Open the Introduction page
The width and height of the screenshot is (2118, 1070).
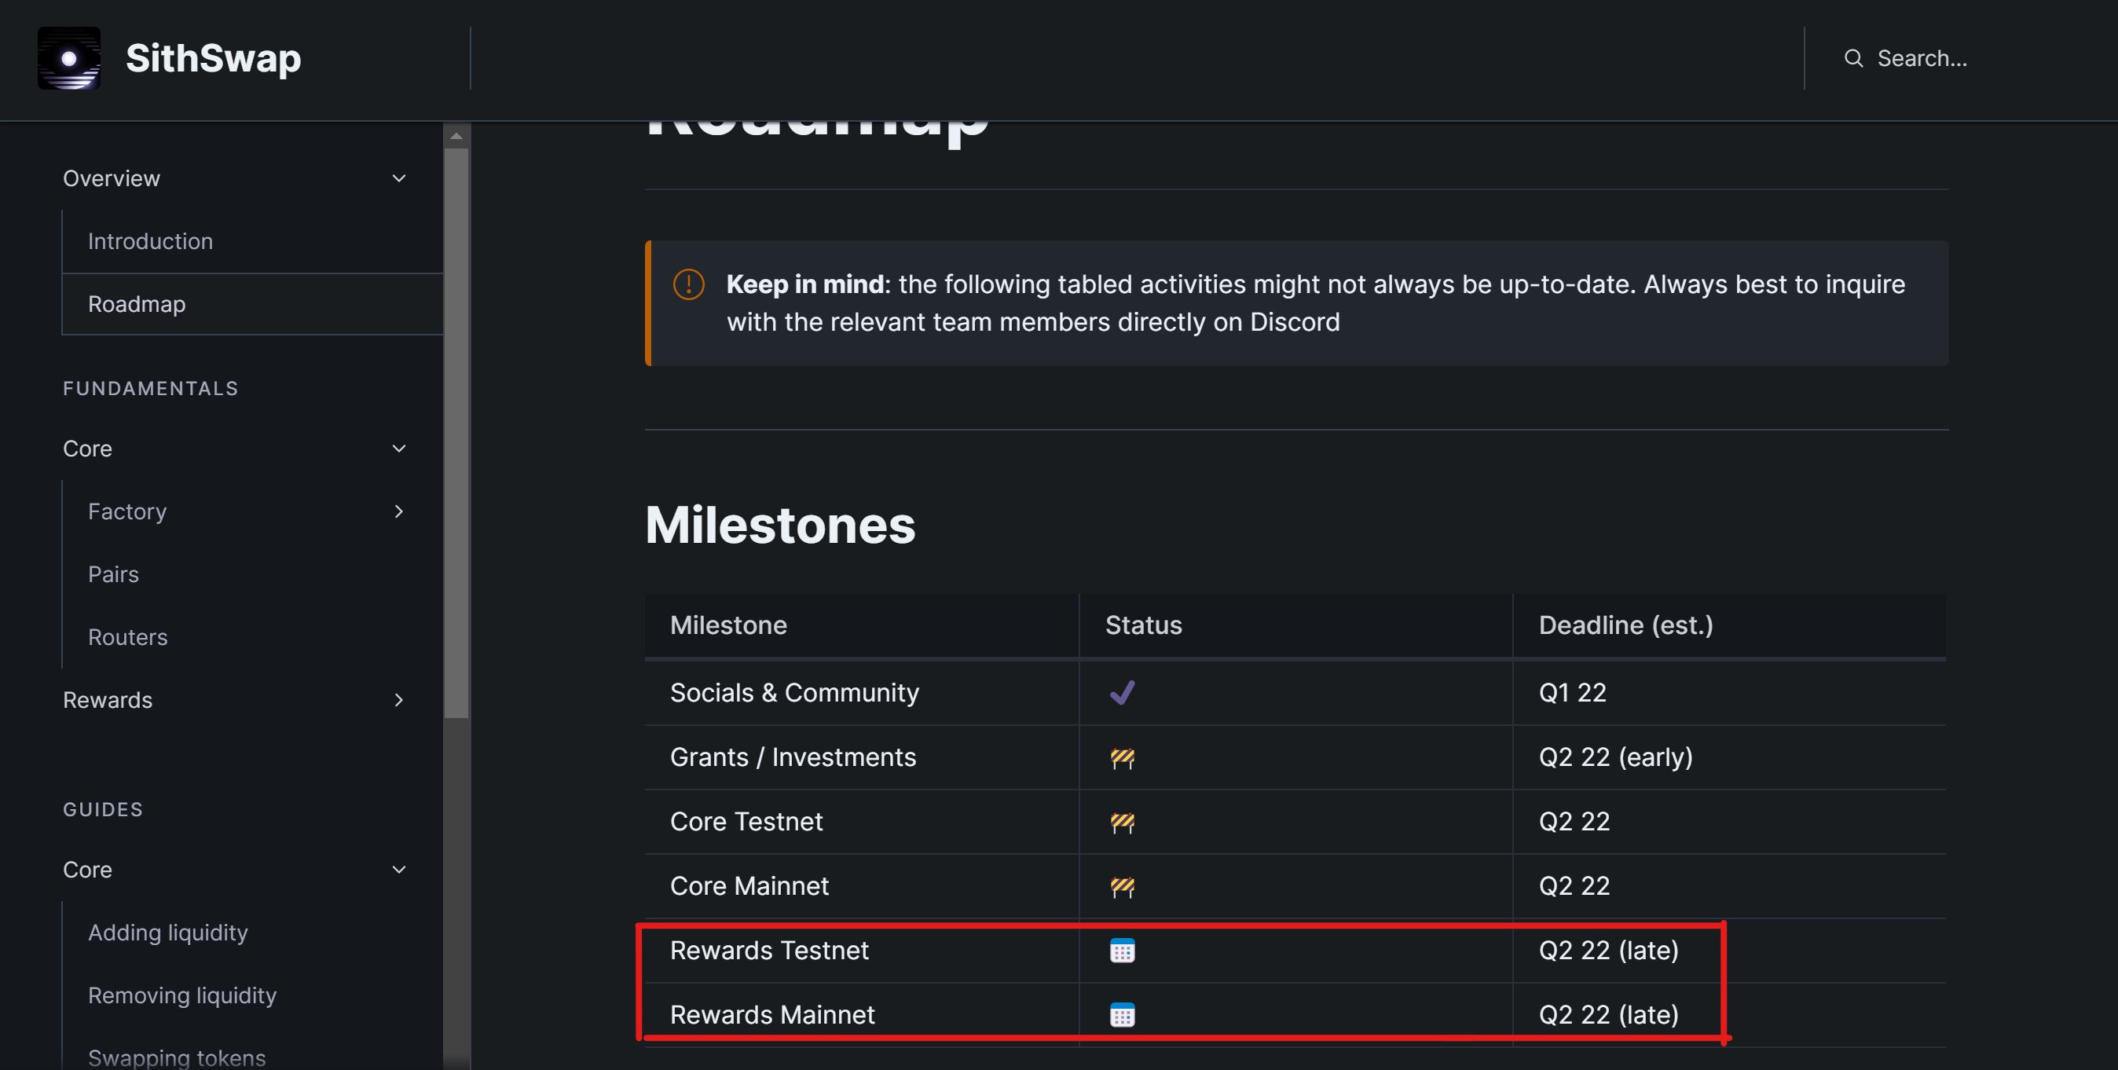151,241
